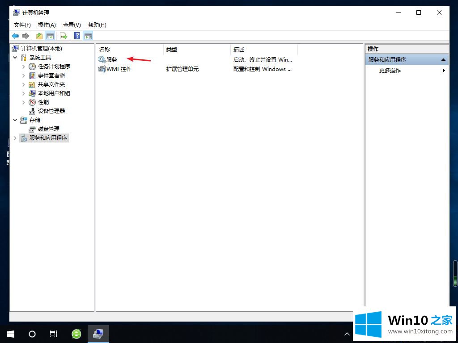Click the blue Back arrow in toolbar
458x343 pixels.
15,36
